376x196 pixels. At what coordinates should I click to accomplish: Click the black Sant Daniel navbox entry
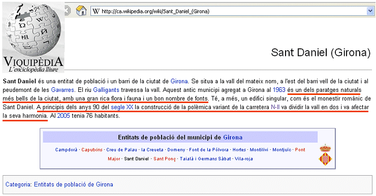pyautogui.click(x=136, y=159)
